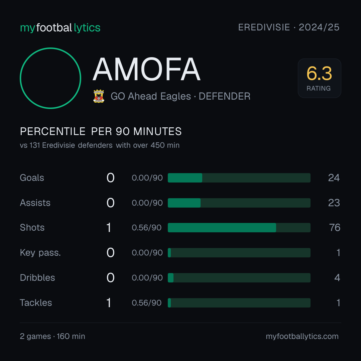Click the Shots percentile value 76
361x361 pixels.
pyautogui.click(x=335, y=228)
